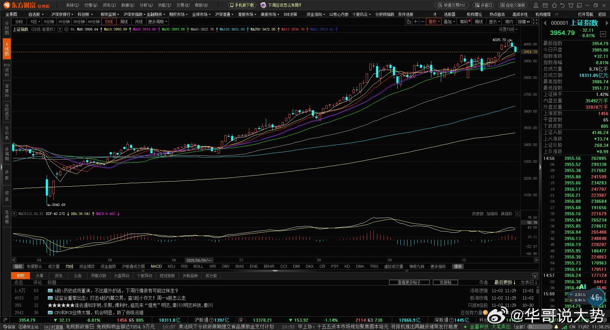Open the mail messages icon
This screenshot has width=610, height=330.
point(545,5)
